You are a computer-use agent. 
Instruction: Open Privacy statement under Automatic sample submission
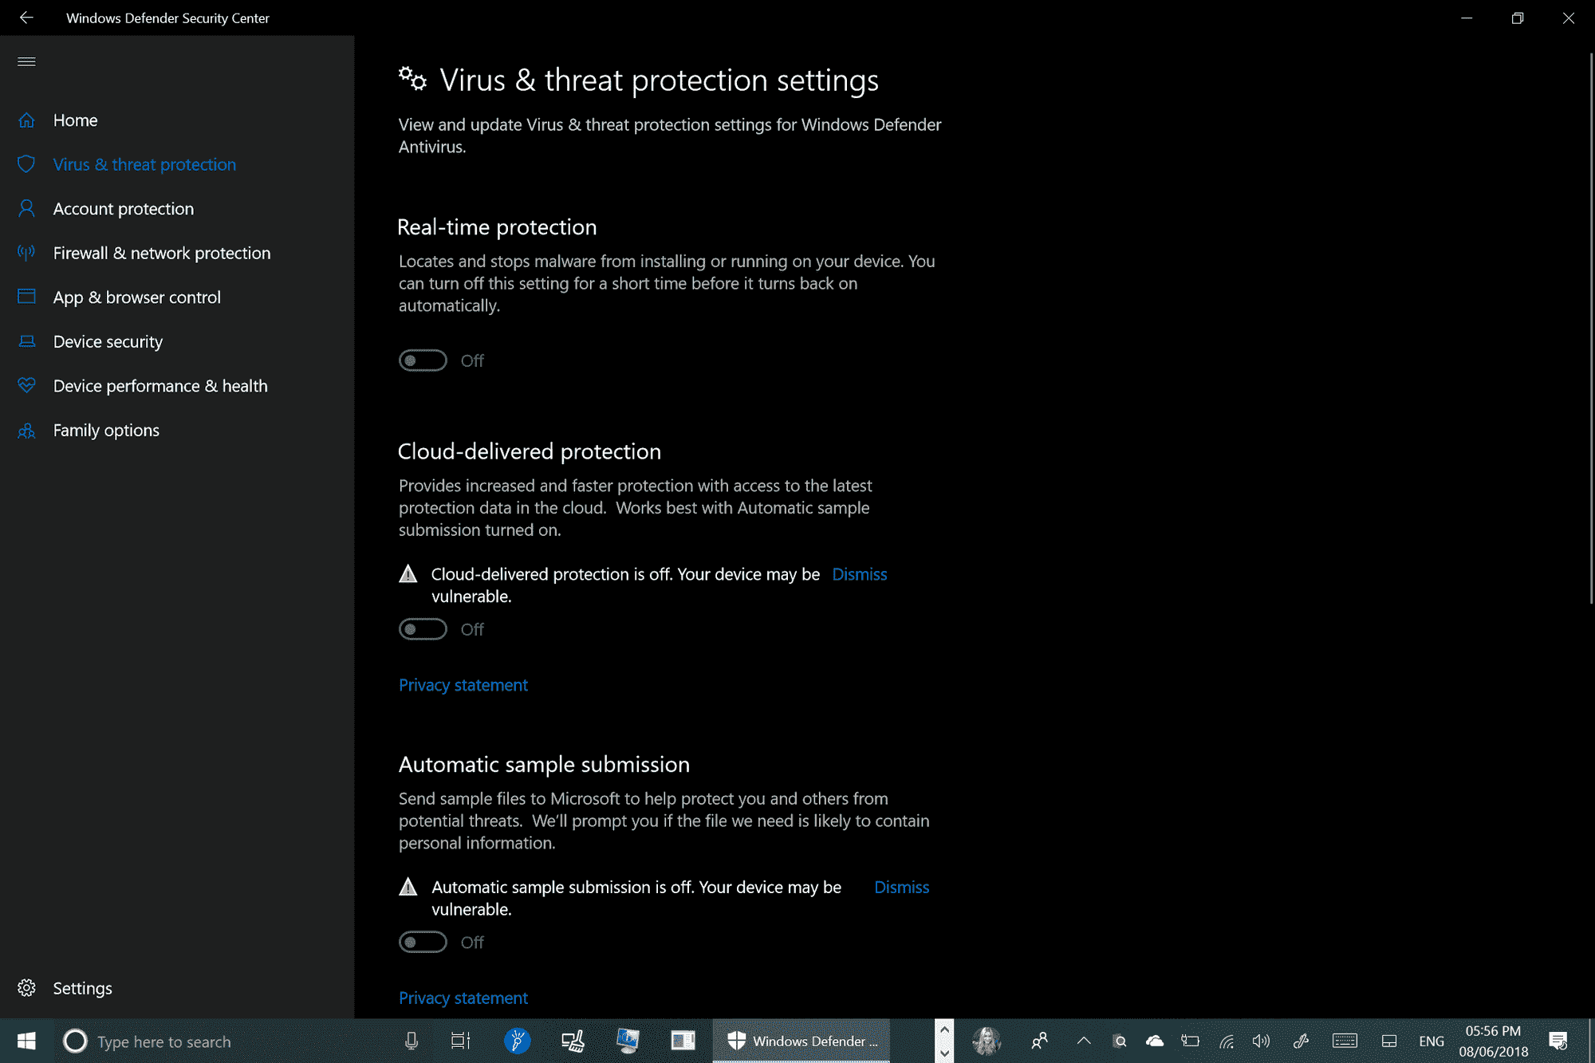coord(463,998)
